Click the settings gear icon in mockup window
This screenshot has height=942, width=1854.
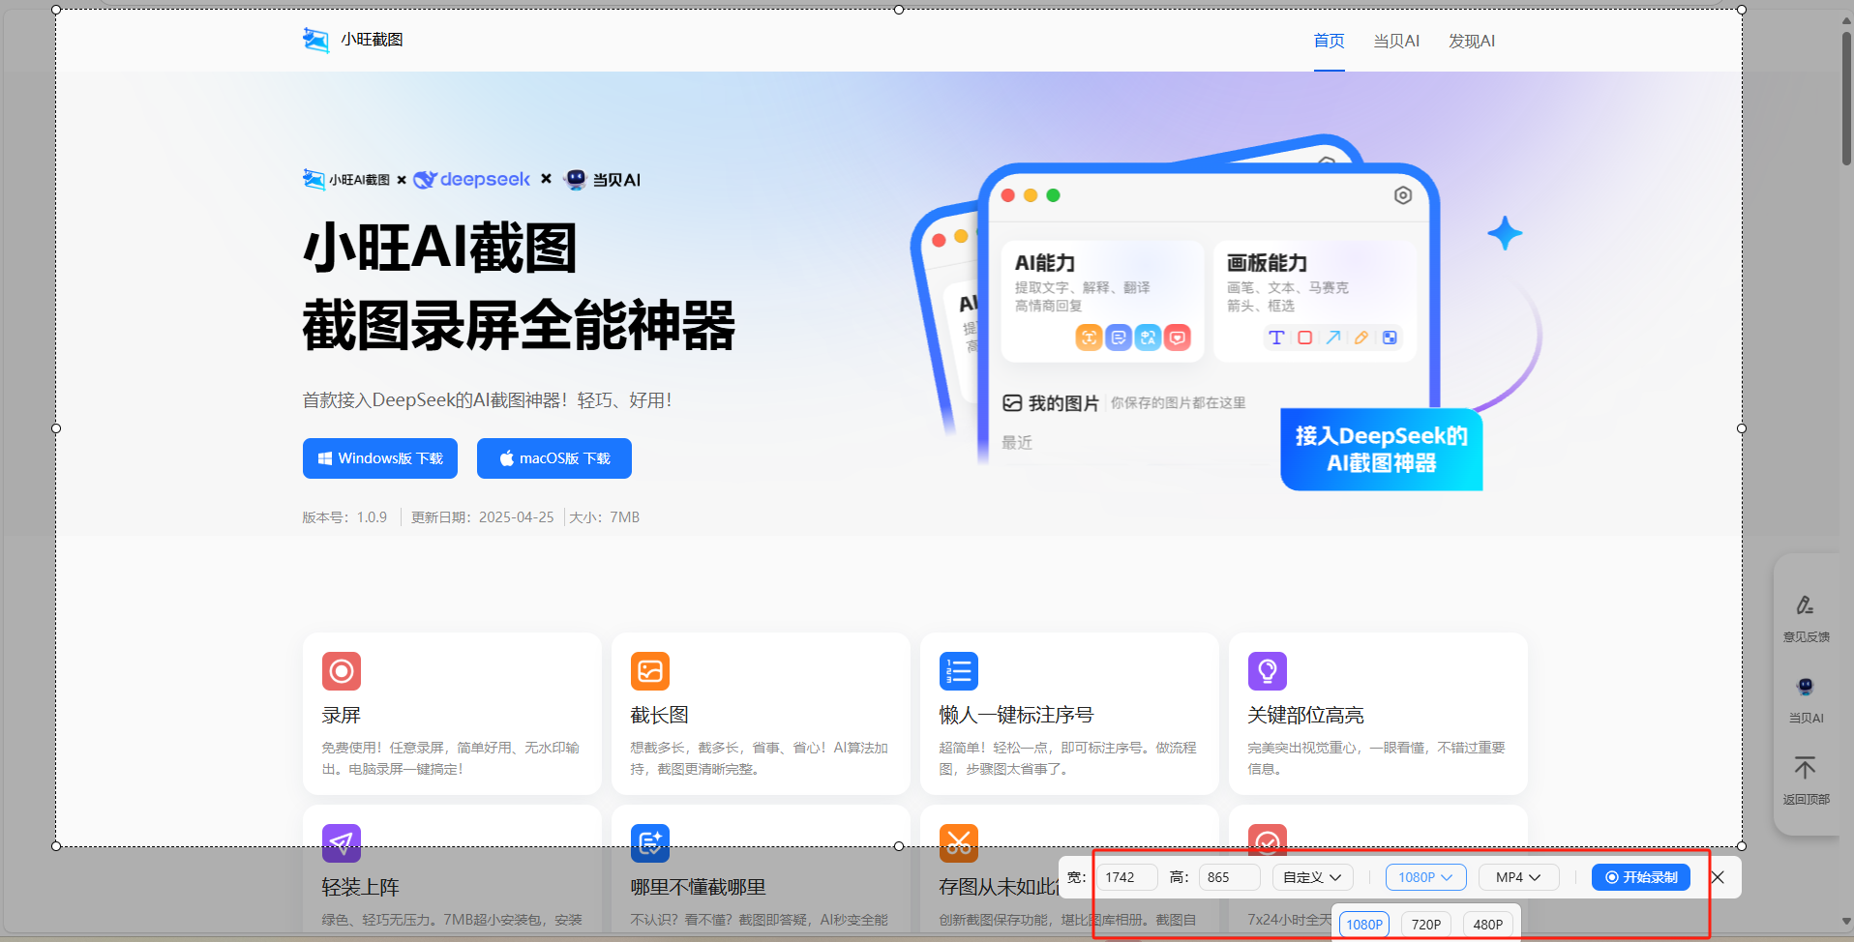1403,195
